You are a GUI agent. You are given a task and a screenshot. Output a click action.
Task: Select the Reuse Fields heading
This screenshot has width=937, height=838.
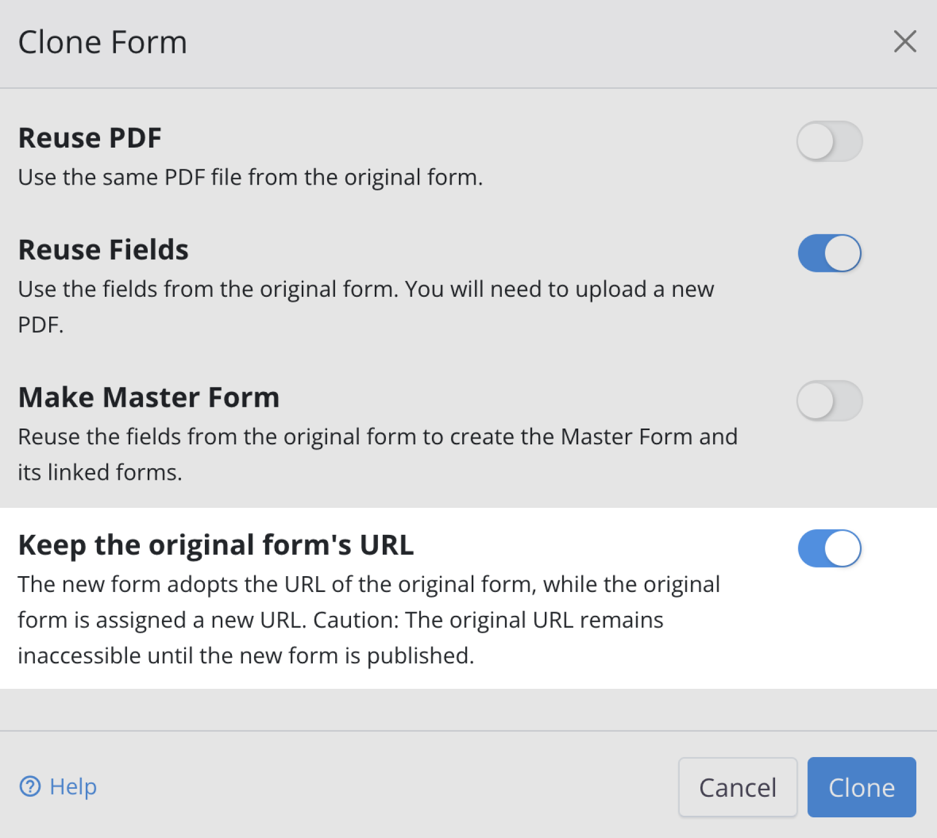coord(103,250)
